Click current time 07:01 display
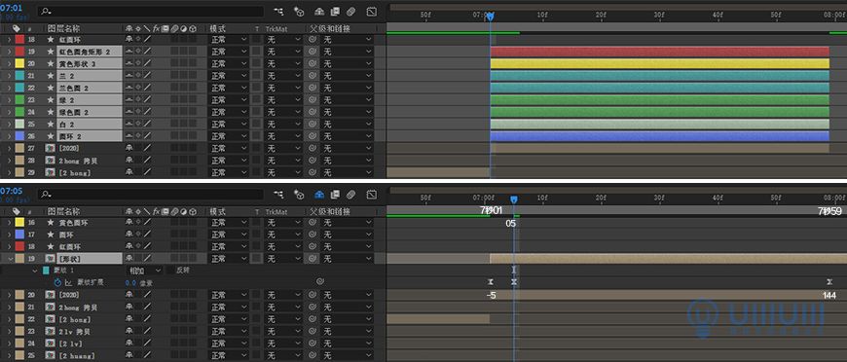 (x=12, y=8)
